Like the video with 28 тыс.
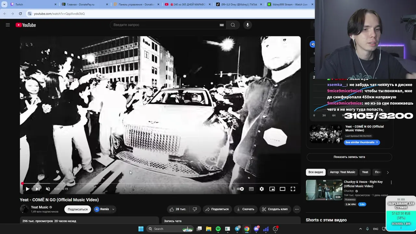 [x=177, y=209]
